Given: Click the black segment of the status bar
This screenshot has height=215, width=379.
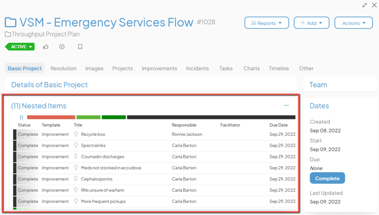Looking at the screenshot, I should [211, 117].
